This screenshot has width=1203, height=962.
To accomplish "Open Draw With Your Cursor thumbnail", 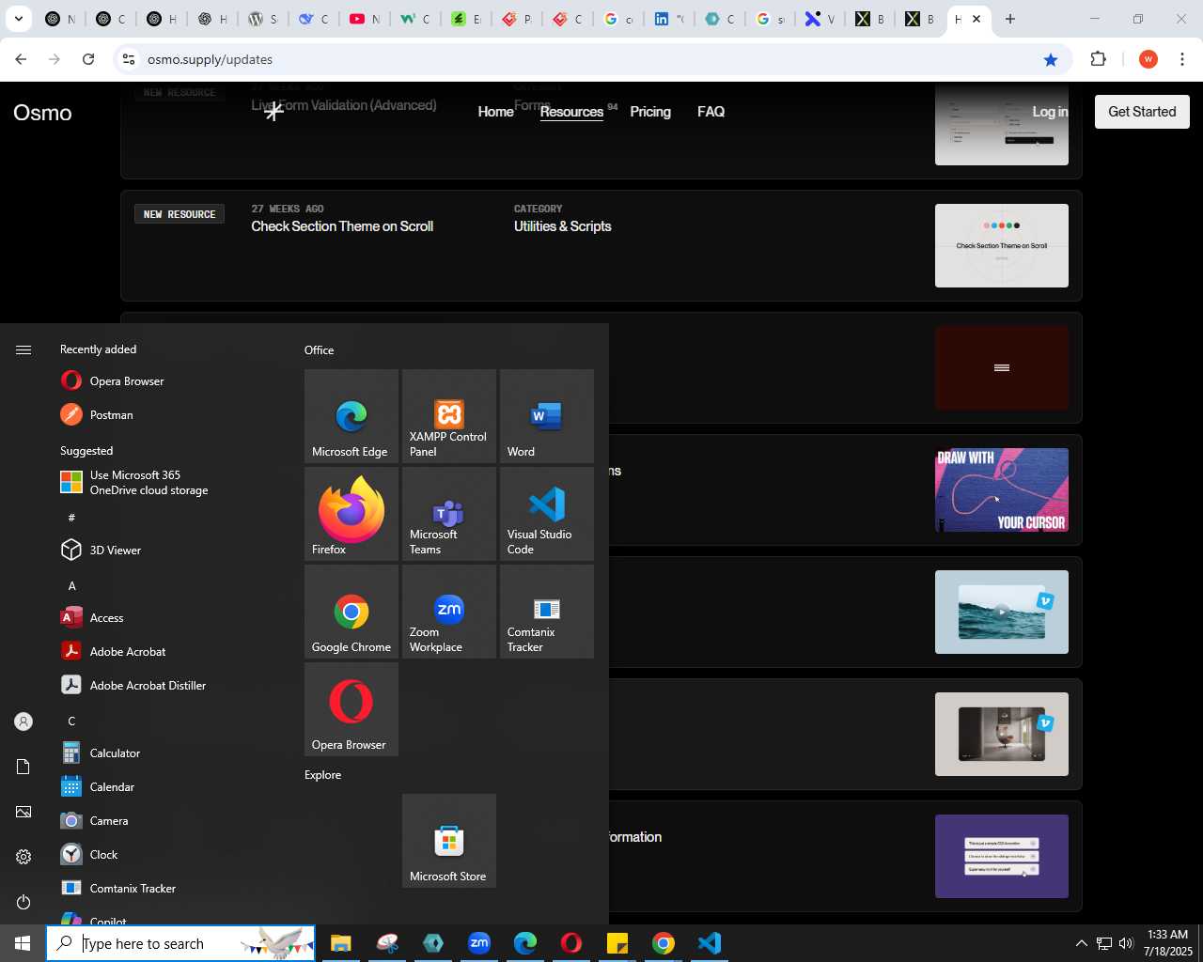I will click(x=1002, y=489).
